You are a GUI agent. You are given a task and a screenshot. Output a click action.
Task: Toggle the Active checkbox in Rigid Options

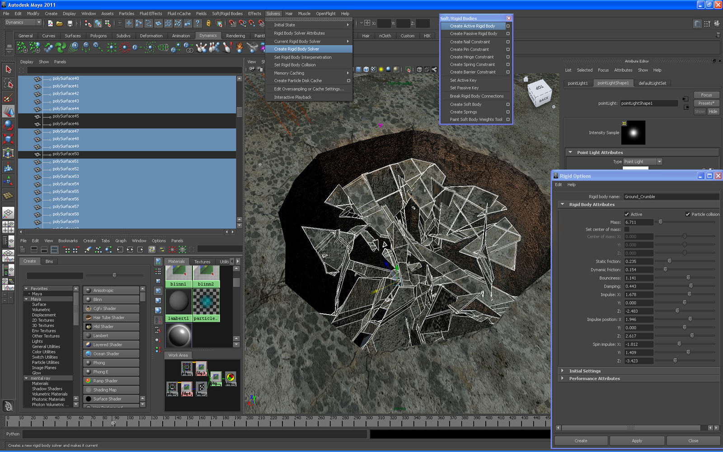pos(627,214)
